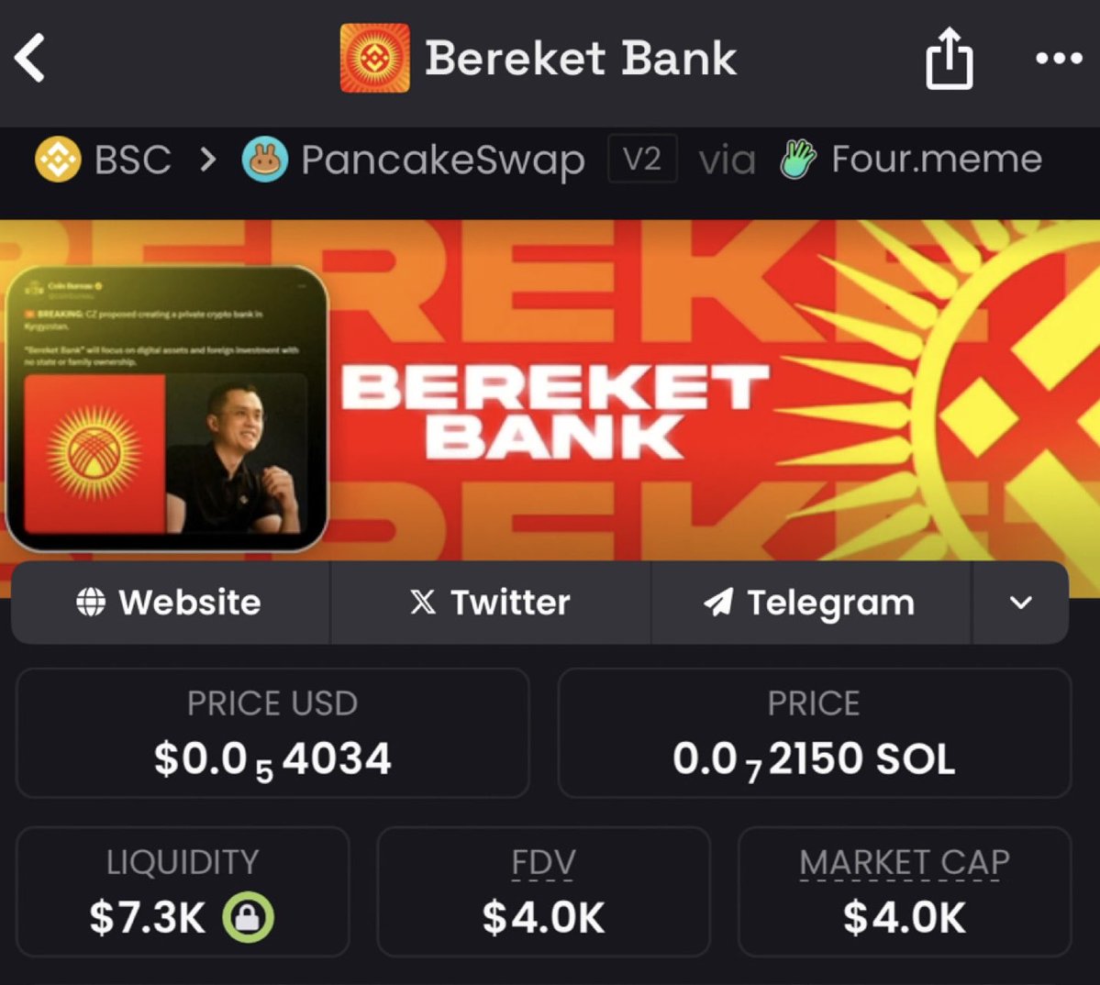Tap the green liquidity lock icon
This screenshot has height=985, width=1100.
[x=249, y=917]
